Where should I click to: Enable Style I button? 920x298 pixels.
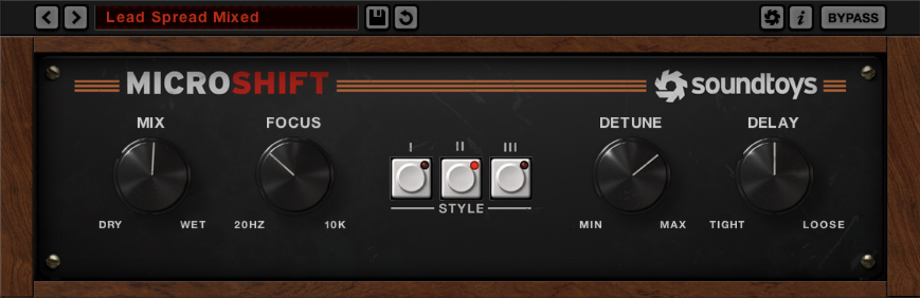pyautogui.click(x=412, y=178)
